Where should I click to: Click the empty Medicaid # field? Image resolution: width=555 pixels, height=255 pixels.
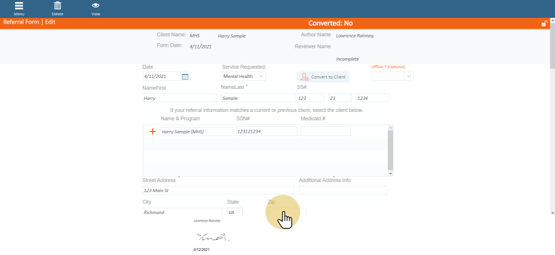pyautogui.click(x=325, y=132)
